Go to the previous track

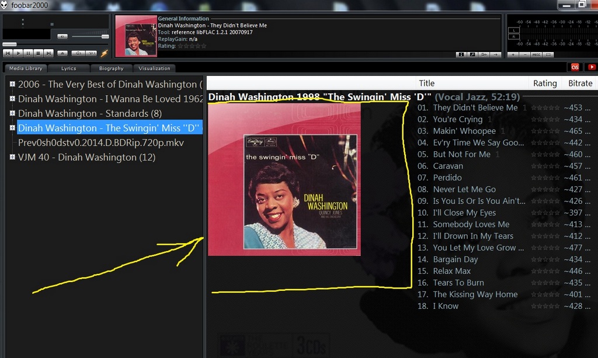coord(8,53)
